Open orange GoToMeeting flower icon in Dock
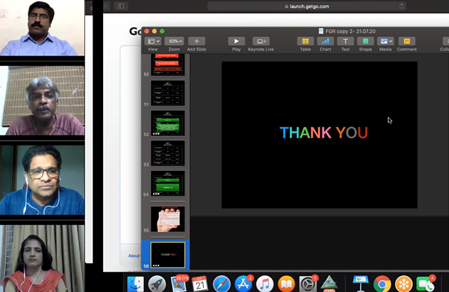Viewport: 449px width, 292px height. pyautogui.click(x=403, y=284)
